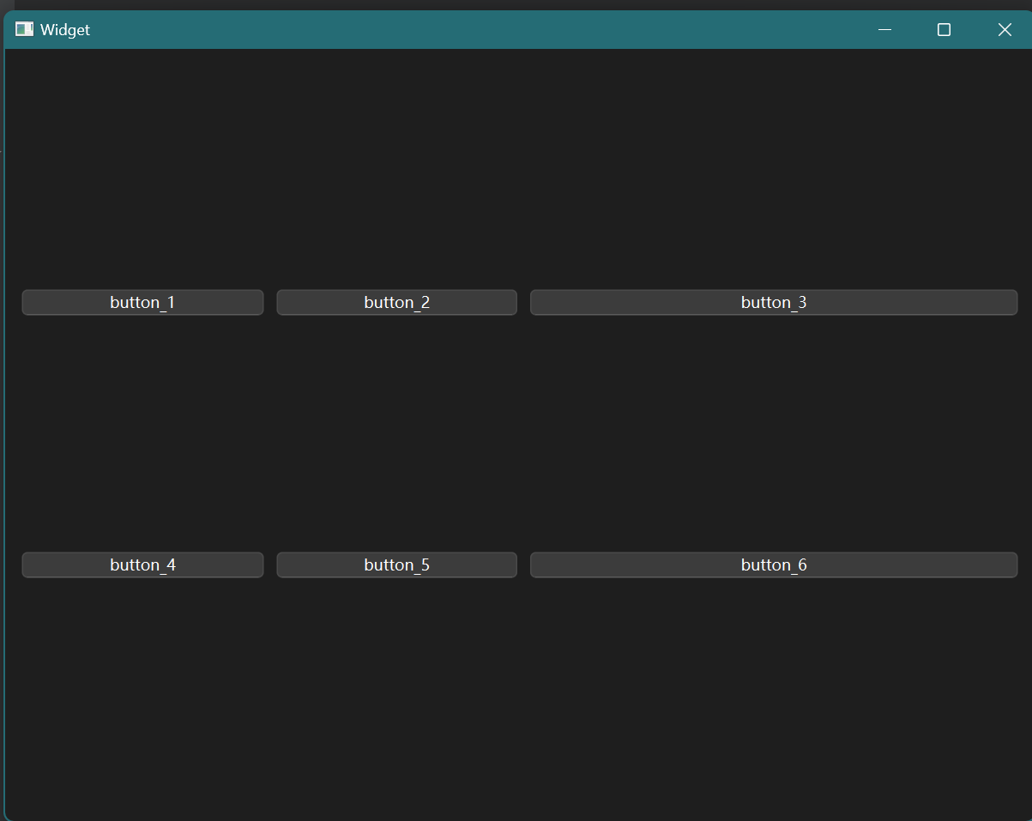Click blank space between button_1 and button_4
This screenshot has width=1032, height=821.
142,433
